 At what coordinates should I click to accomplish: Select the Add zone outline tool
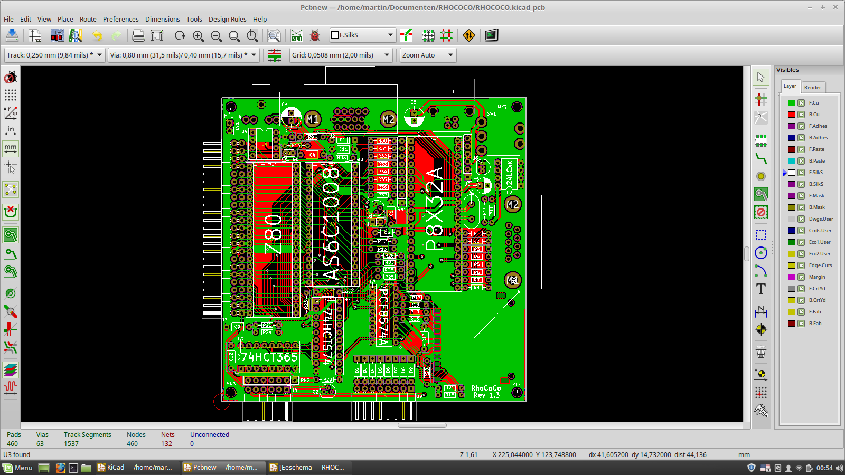761,194
